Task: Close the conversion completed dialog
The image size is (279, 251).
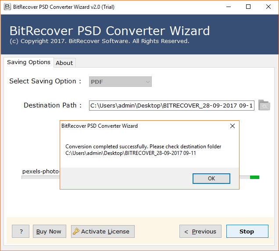Action: click(x=232, y=126)
